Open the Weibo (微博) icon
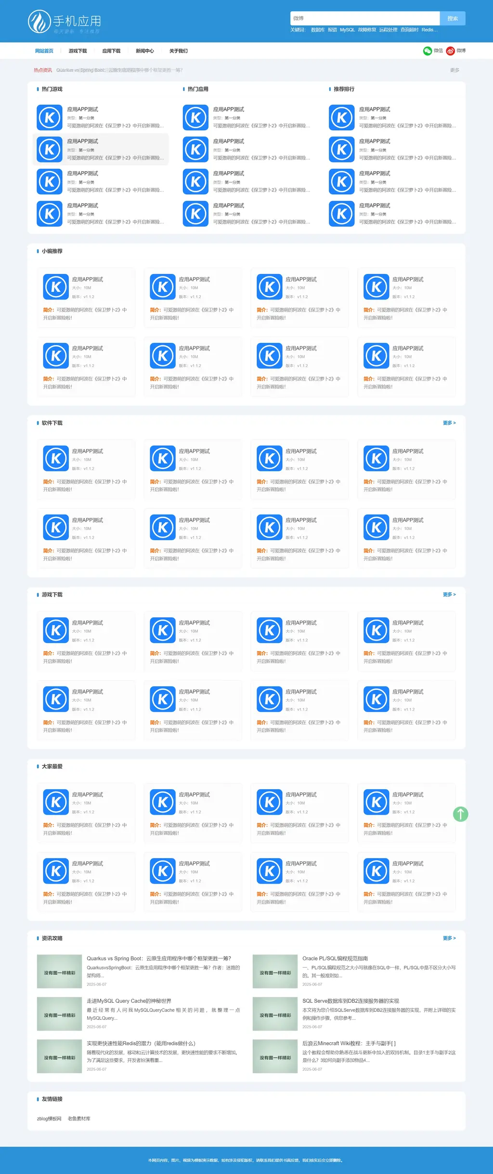The width and height of the screenshot is (493, 1174). [450, 51]
